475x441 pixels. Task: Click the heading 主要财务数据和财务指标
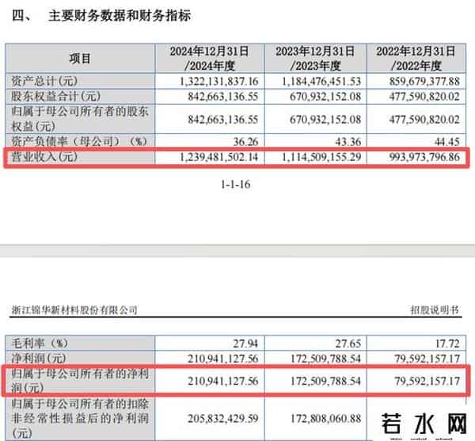click(x=119, y=16)
